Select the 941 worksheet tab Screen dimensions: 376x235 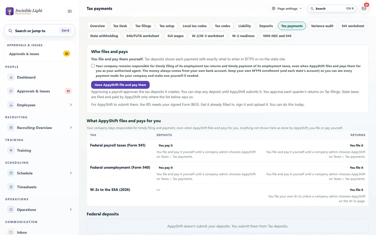(353, 26)
